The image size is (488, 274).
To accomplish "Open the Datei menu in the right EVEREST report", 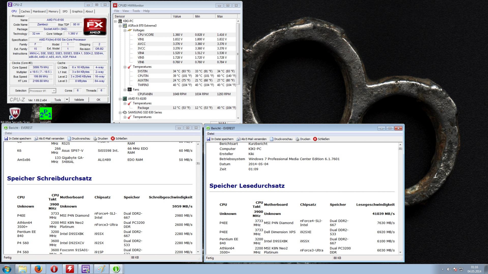I will 211,134.
